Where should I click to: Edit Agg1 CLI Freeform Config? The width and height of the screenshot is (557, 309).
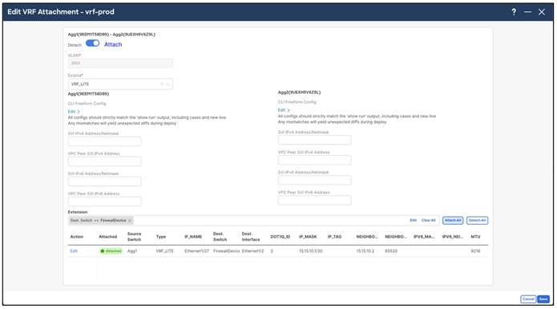74,112
